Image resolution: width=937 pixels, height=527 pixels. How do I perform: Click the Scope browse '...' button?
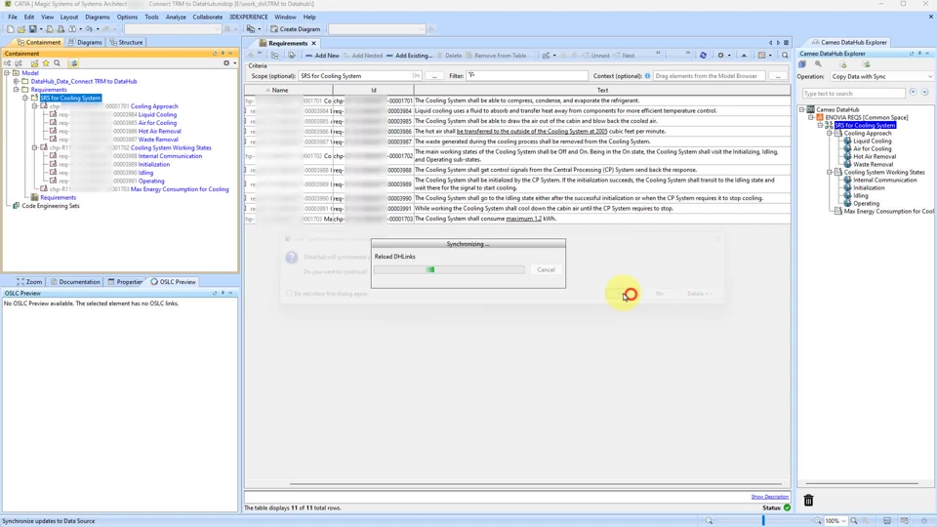[x=434, y=76]
